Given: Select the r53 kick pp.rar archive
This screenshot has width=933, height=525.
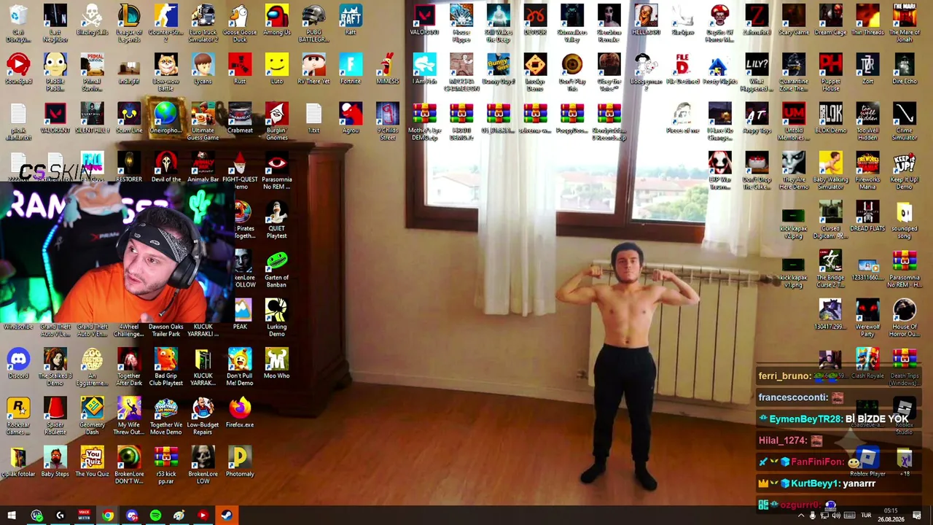Looking at the screenshot, I should (166, 464).
